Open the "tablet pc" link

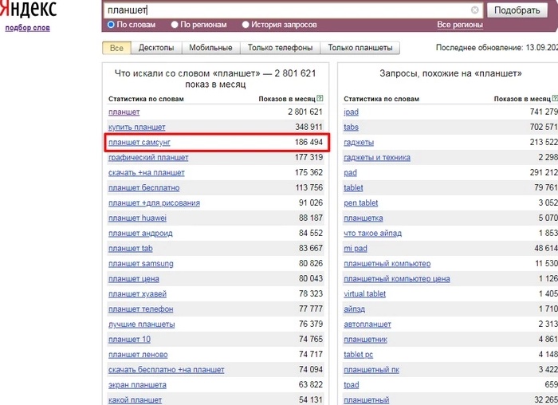(358, 355)
